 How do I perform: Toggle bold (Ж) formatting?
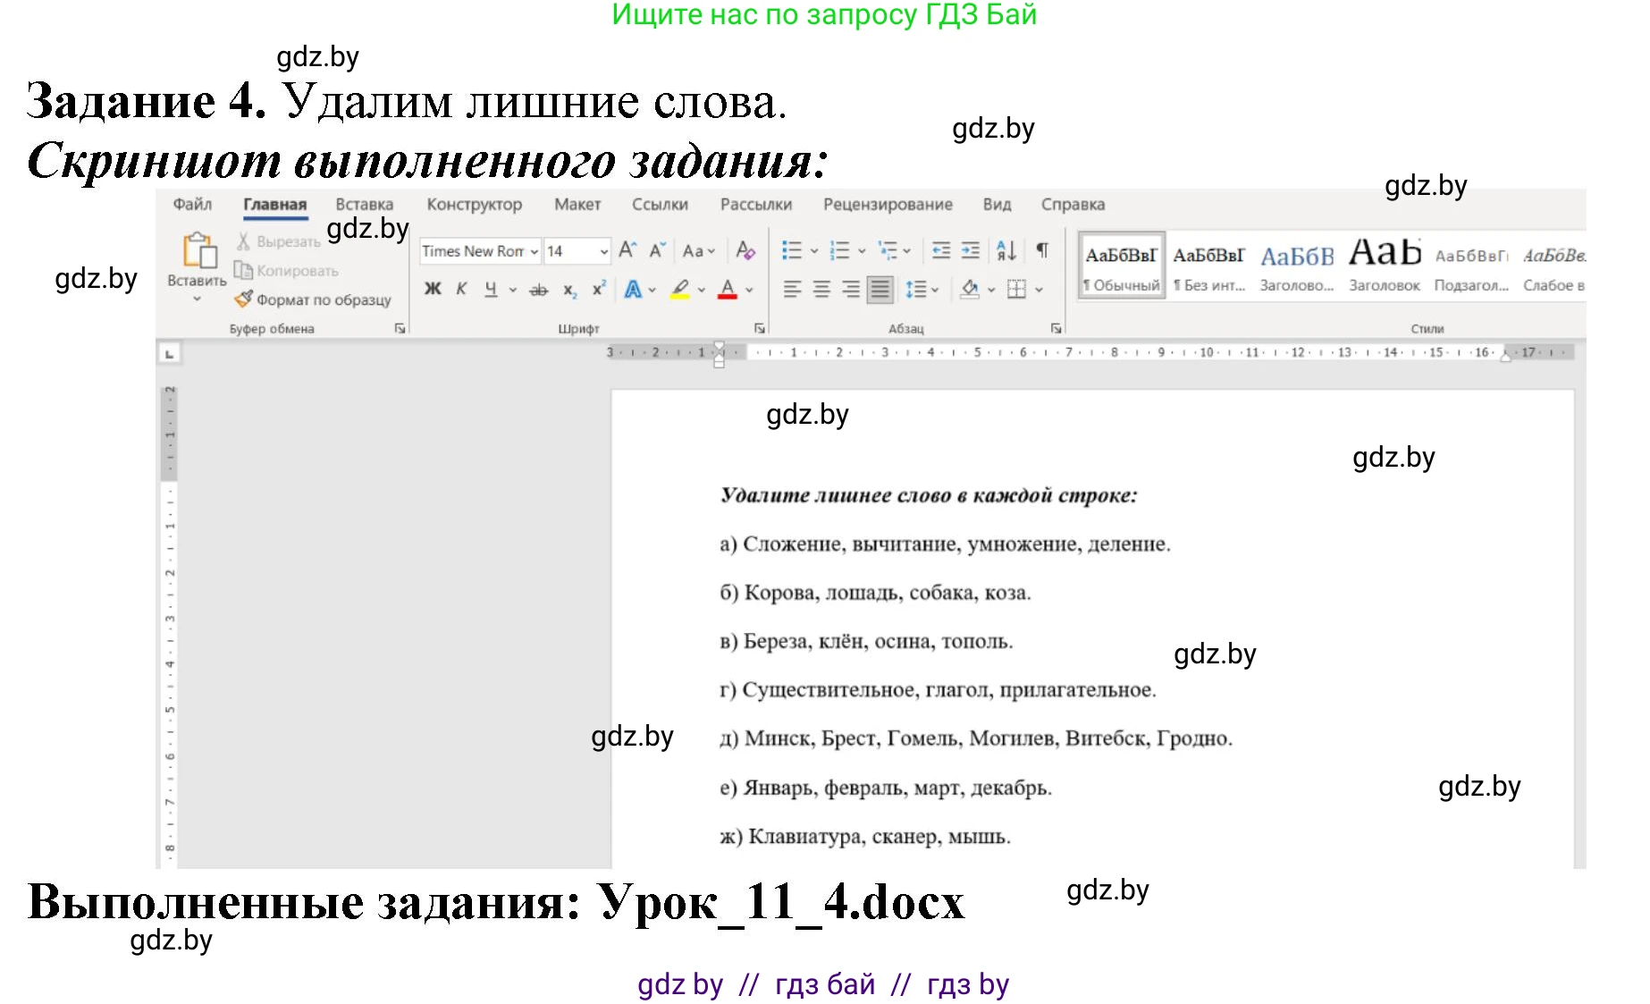pos(434,288)
